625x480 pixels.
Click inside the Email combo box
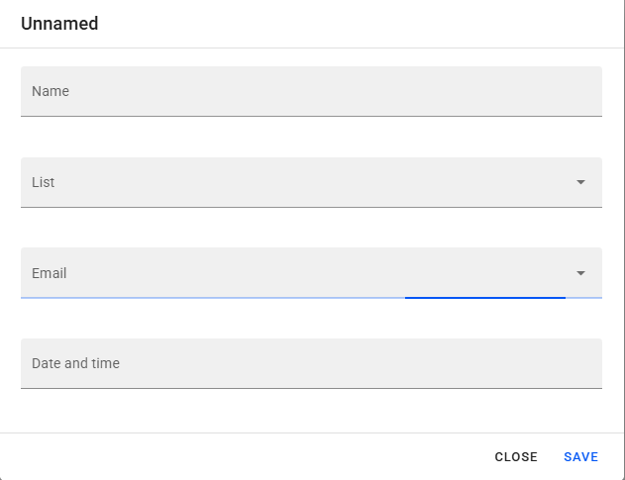pyautogui.click(x=297, y=273)
